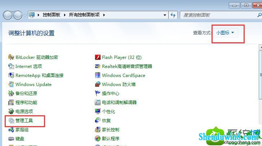Open the 家长控制 link

pos(111,130)
